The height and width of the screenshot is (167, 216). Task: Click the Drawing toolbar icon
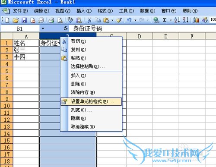pyautogui.click(x=205, y=20)
